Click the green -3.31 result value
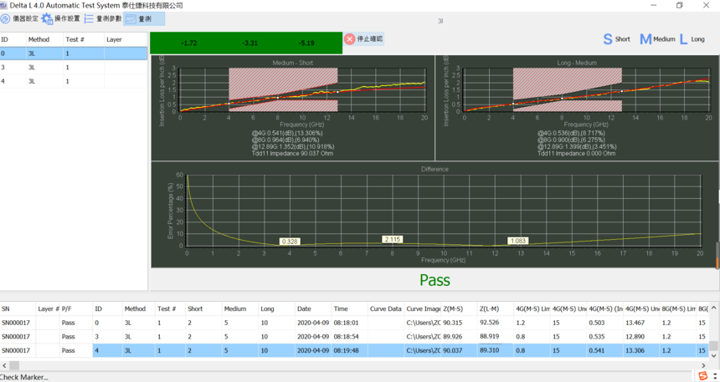720x382 pixels. (249, 43)
